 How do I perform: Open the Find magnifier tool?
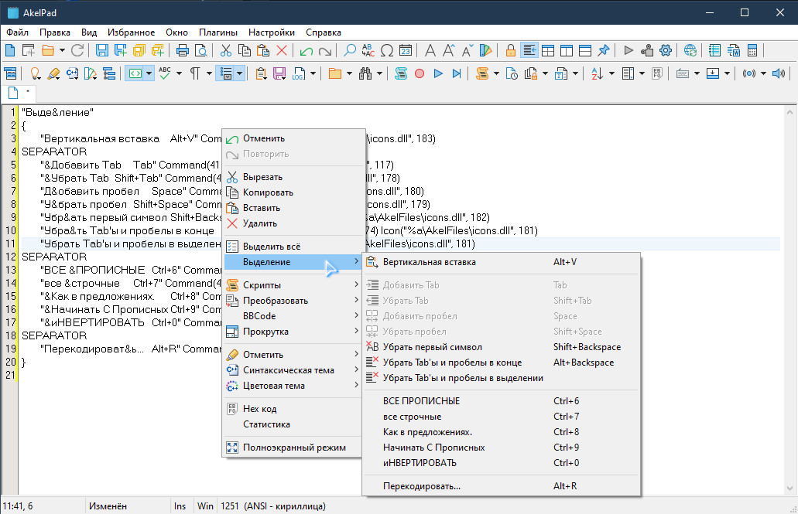(350, 51)
